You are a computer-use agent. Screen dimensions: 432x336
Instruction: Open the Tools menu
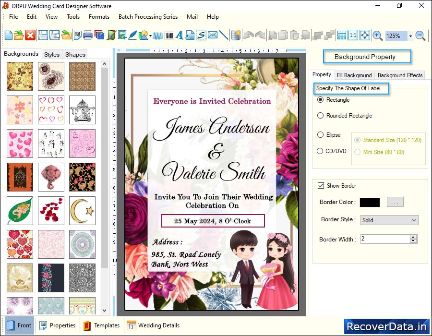coord(73,17)
